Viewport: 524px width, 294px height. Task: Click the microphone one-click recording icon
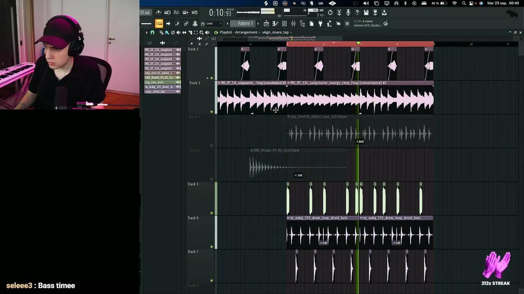tap(348, 12)
